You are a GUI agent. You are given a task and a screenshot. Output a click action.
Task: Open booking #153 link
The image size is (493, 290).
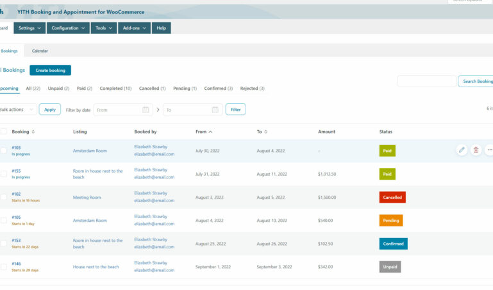(x=16, y=241)
